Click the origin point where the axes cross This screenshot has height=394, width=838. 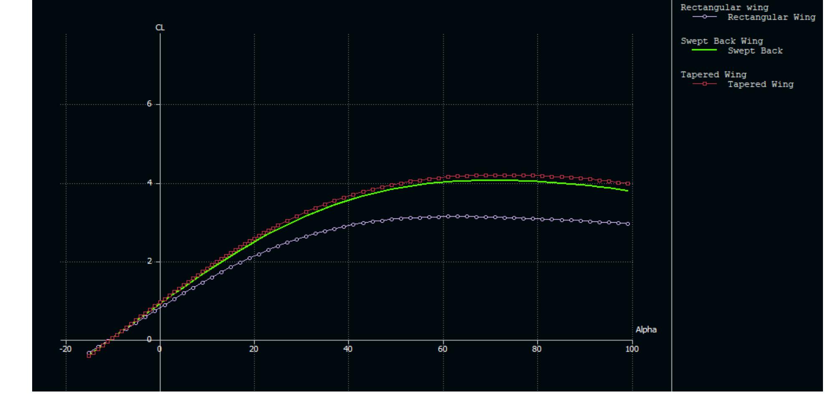[x=160, y=340]
